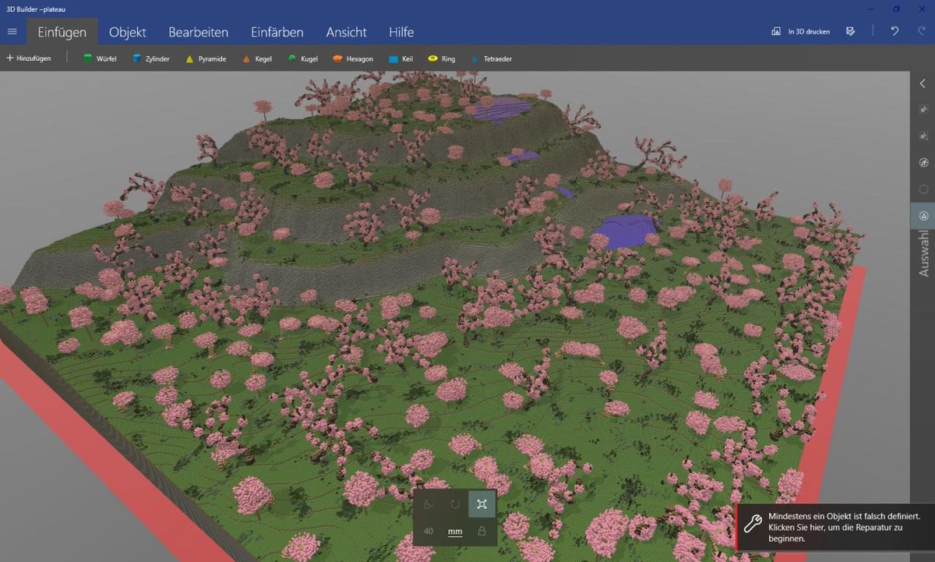Insert a Kugel sphere shape
Image resolution: width=935 pixels, height=562 pixels.
(x=303, y=58)
